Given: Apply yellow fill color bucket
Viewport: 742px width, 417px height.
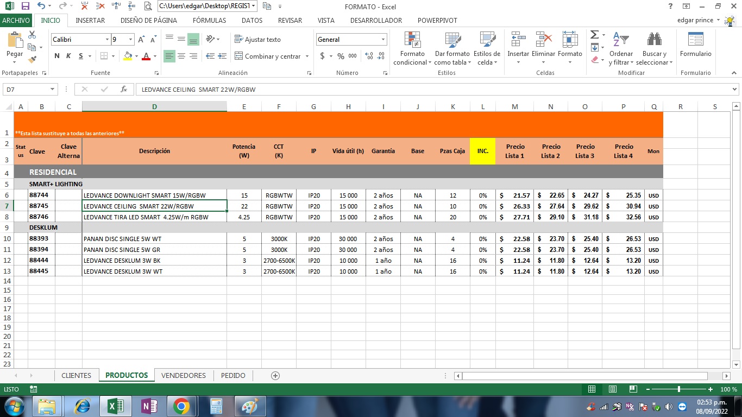Looking at the screenshot, I should point(128,56).
